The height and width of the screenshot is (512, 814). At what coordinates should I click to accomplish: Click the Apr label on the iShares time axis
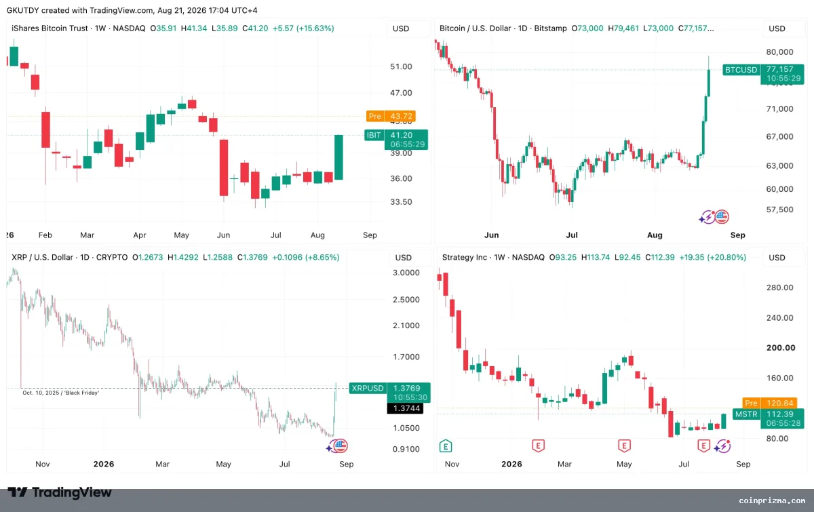point(140,235)
